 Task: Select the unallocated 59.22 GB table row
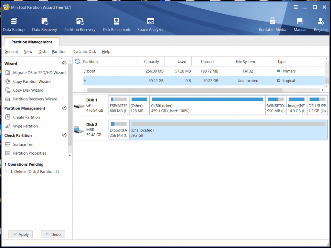click(204, 80)
